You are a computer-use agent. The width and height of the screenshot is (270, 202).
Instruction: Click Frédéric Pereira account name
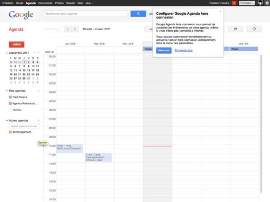tap(219, 3)
